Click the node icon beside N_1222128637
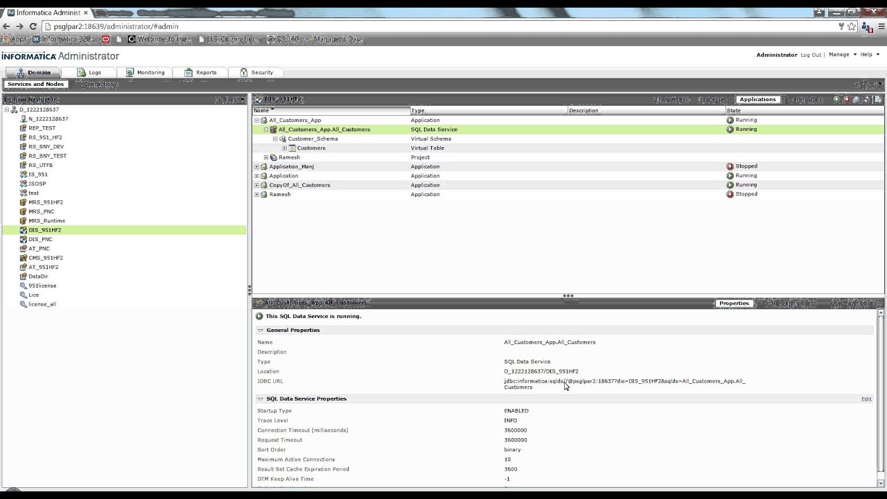This screenshot has height=499, width=887. coord(24,119)
